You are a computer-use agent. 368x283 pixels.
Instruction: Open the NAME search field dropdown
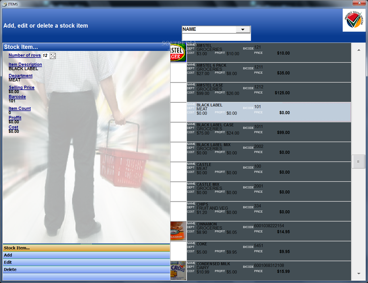243,29
